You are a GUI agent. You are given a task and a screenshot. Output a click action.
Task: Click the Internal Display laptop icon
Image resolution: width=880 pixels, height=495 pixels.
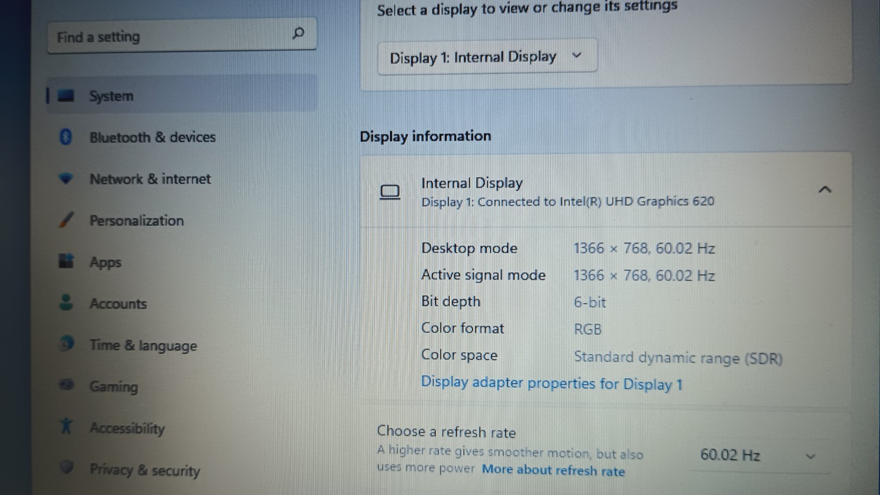pos(390,192)
